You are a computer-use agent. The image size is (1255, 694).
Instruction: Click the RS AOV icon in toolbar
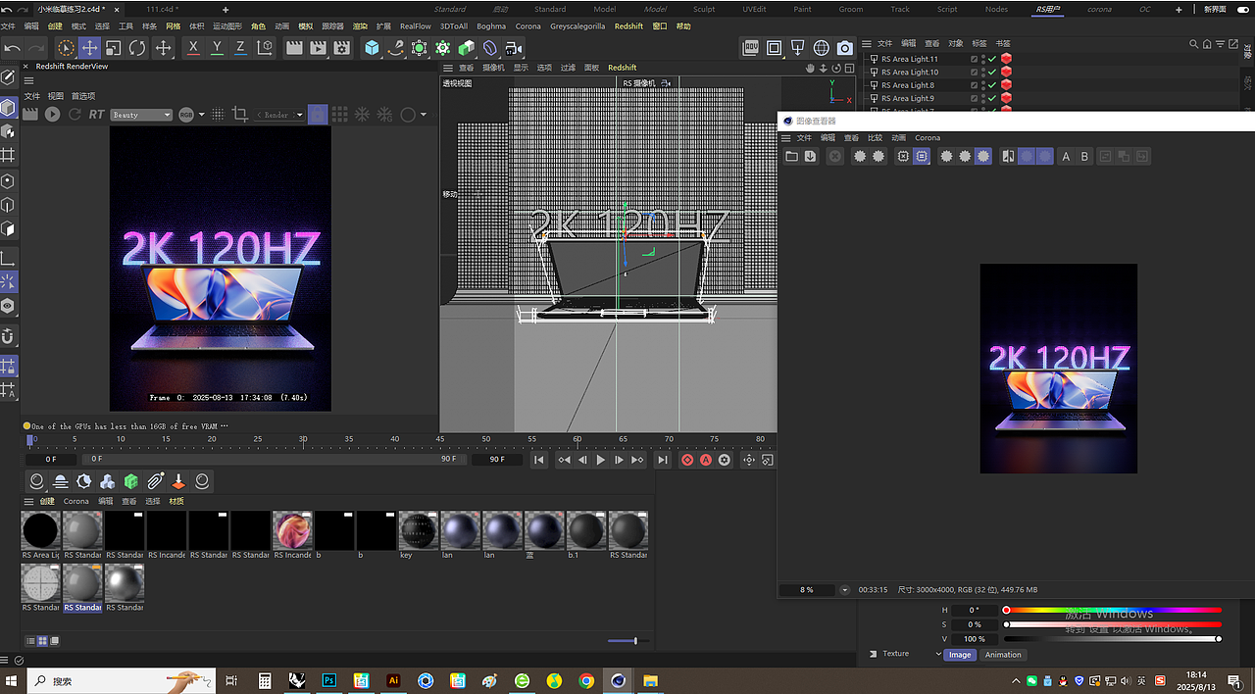coord(751,47)
